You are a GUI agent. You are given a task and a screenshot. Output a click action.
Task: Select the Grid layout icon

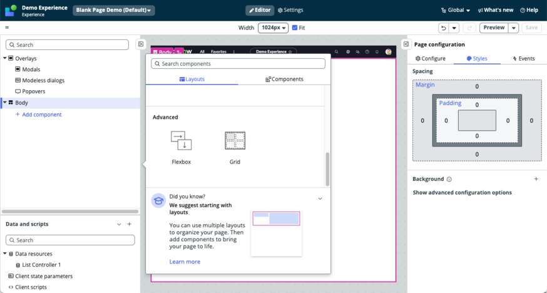(x=235, y=141)
